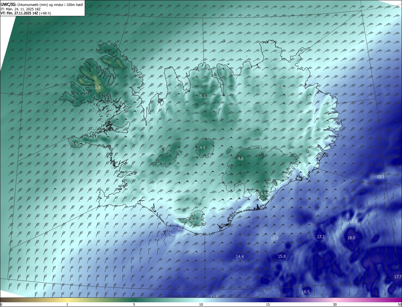
Task: Click the color scale tick label 30
Action: coord(335,305)
